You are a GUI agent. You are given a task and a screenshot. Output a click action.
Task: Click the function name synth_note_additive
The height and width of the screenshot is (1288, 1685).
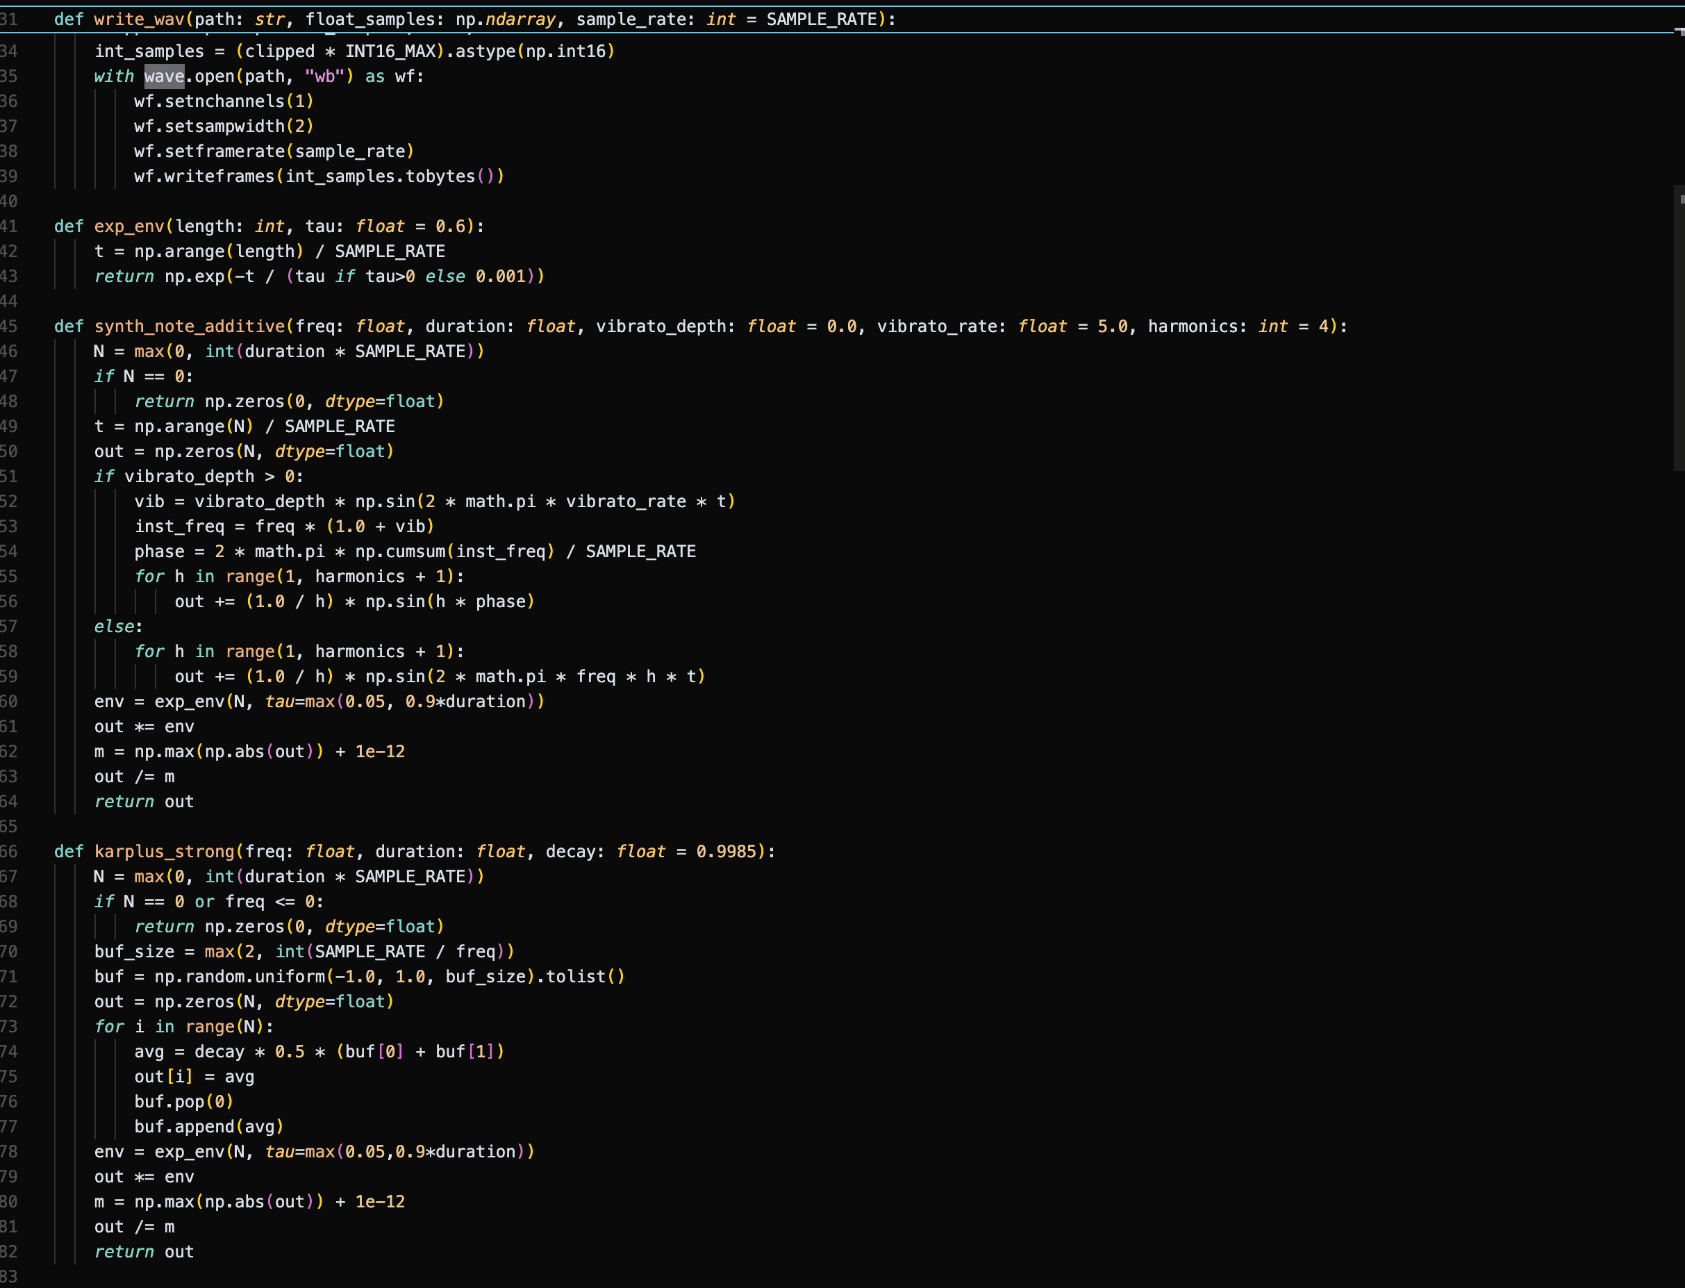[192, 326]
